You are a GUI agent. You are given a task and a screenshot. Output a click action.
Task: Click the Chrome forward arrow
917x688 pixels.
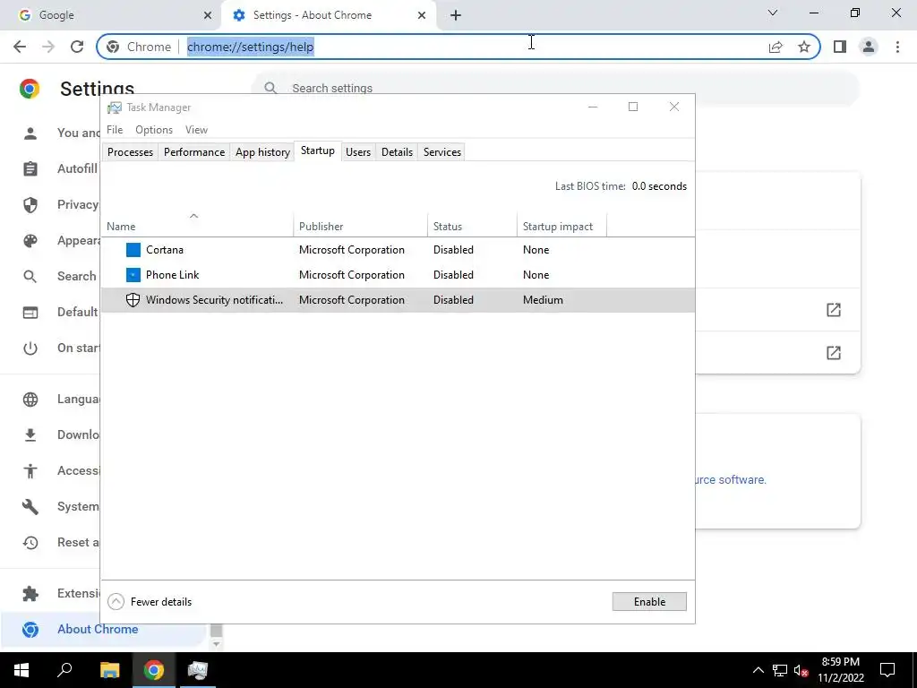coord(48,47)
